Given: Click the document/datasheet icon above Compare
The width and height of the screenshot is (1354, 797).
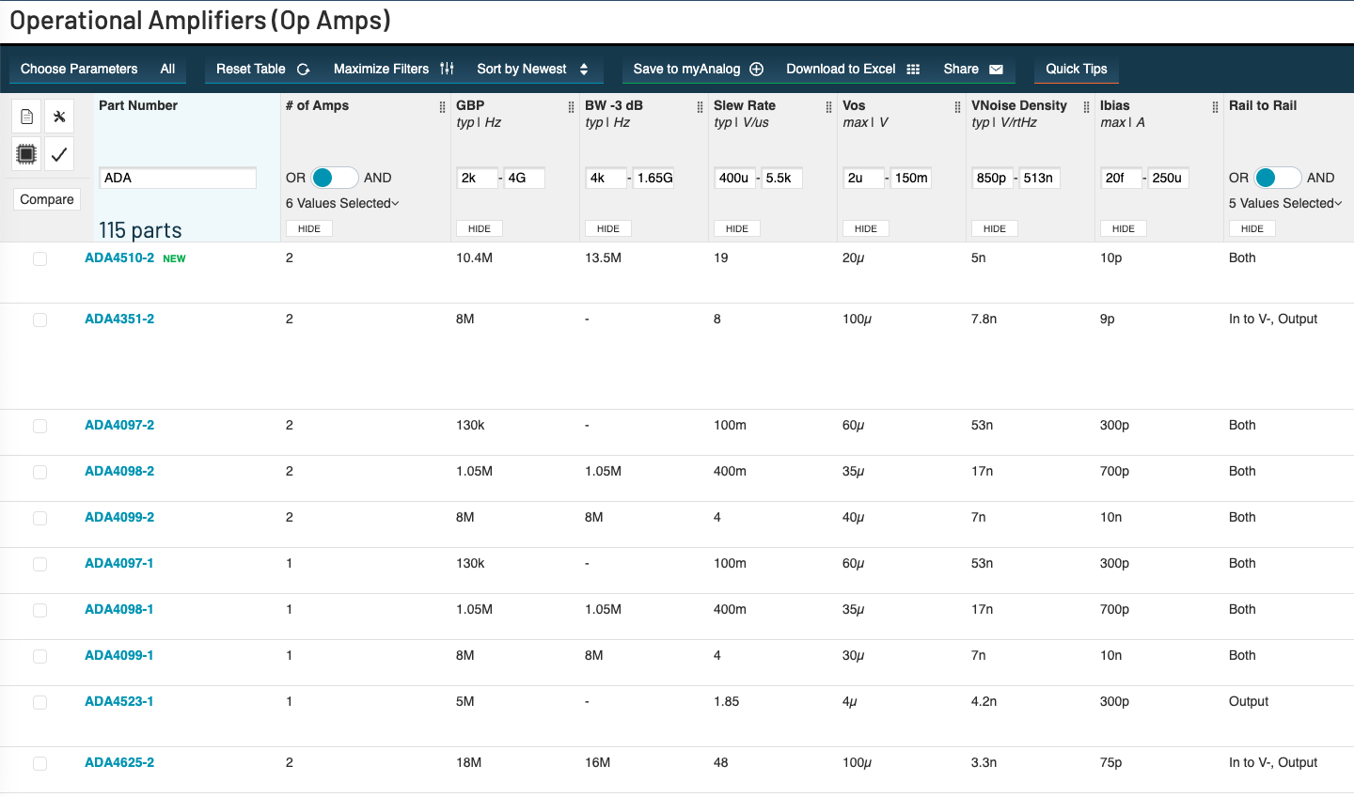Looking at the screenshot, I should tap(26, 117).
